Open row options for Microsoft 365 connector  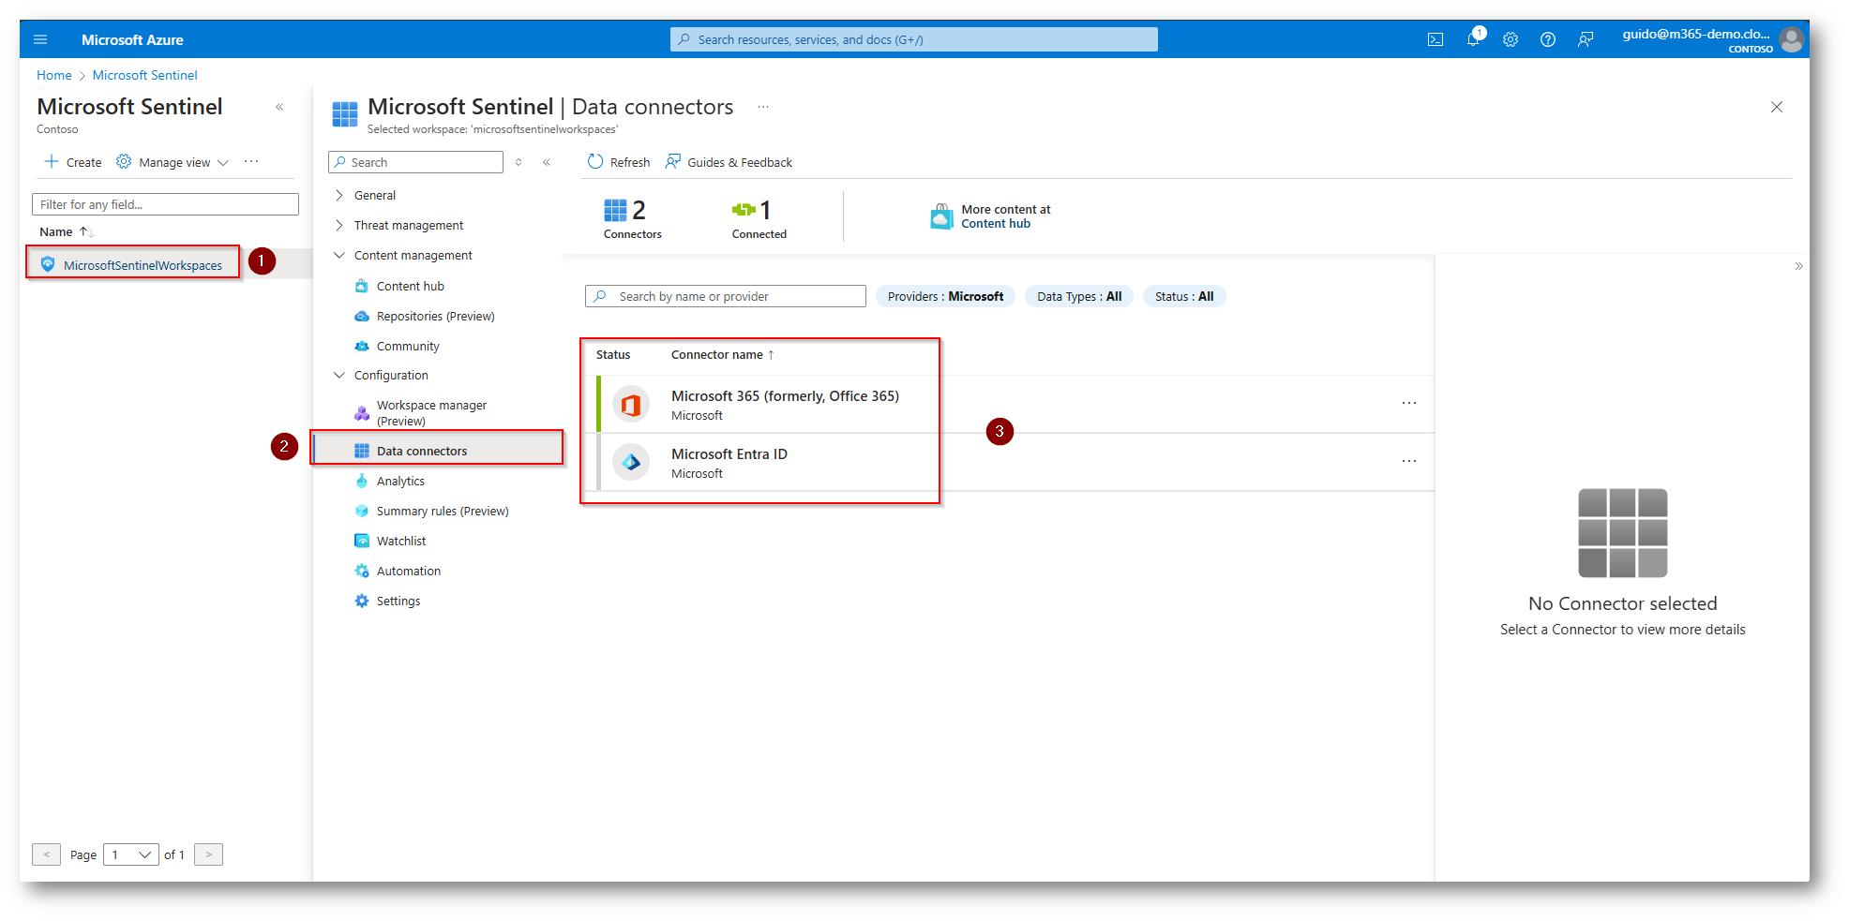1409,403
